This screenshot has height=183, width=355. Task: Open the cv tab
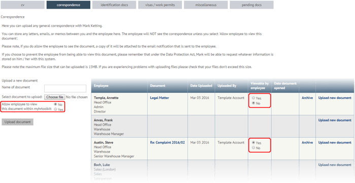point(23,5)
